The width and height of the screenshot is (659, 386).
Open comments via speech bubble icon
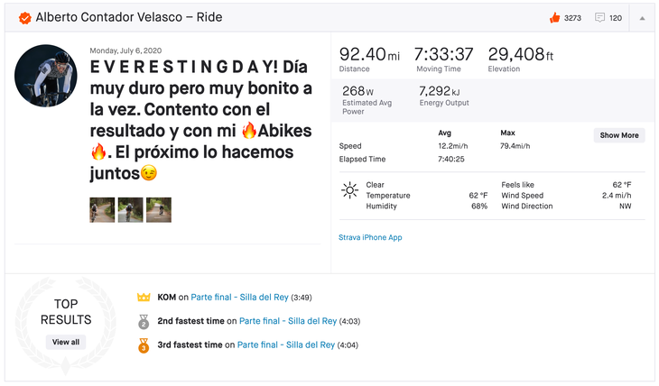pyautogui.click(x=599, y=17)
